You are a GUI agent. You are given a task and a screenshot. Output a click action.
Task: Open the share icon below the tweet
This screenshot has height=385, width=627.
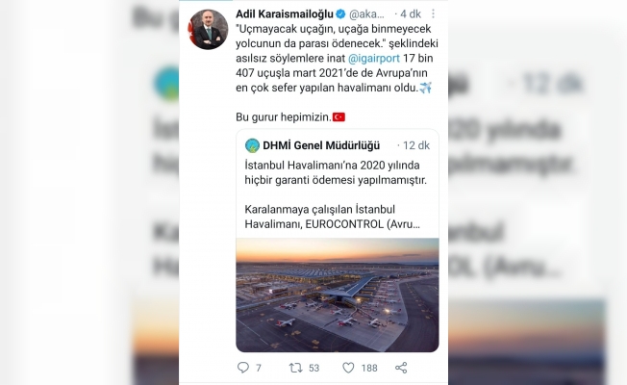[401, 368]
